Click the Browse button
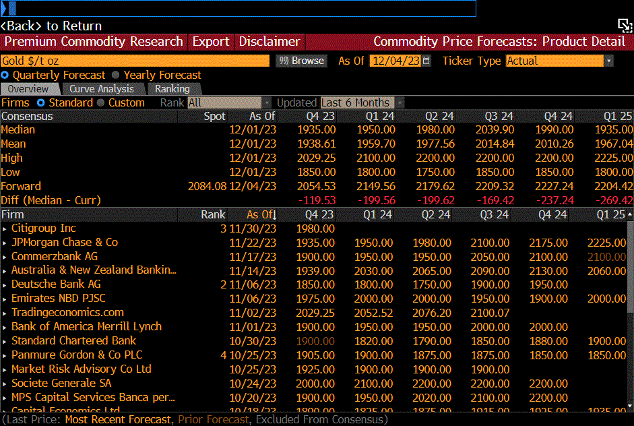634x426 pixels. tap(302, 61)
